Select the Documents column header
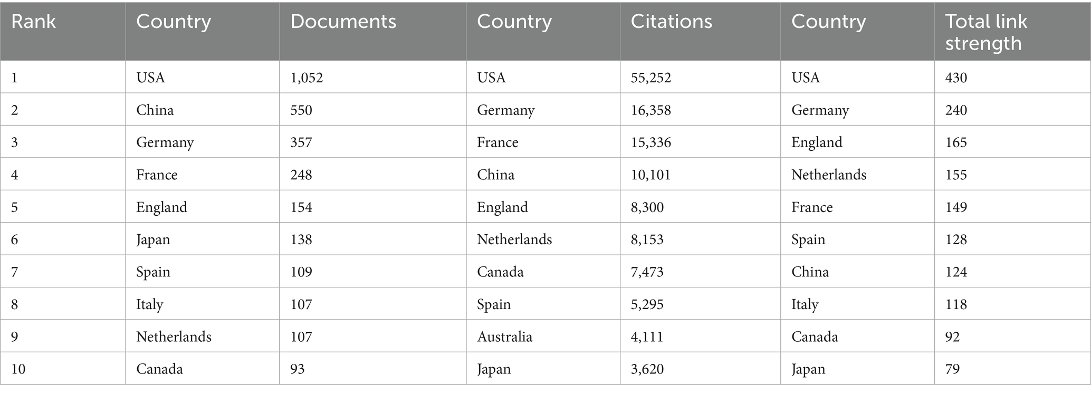 click(343, 22)
